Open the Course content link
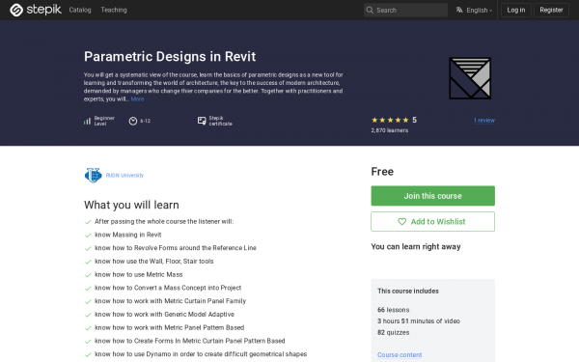579x362 pixels. pos(400,354)
